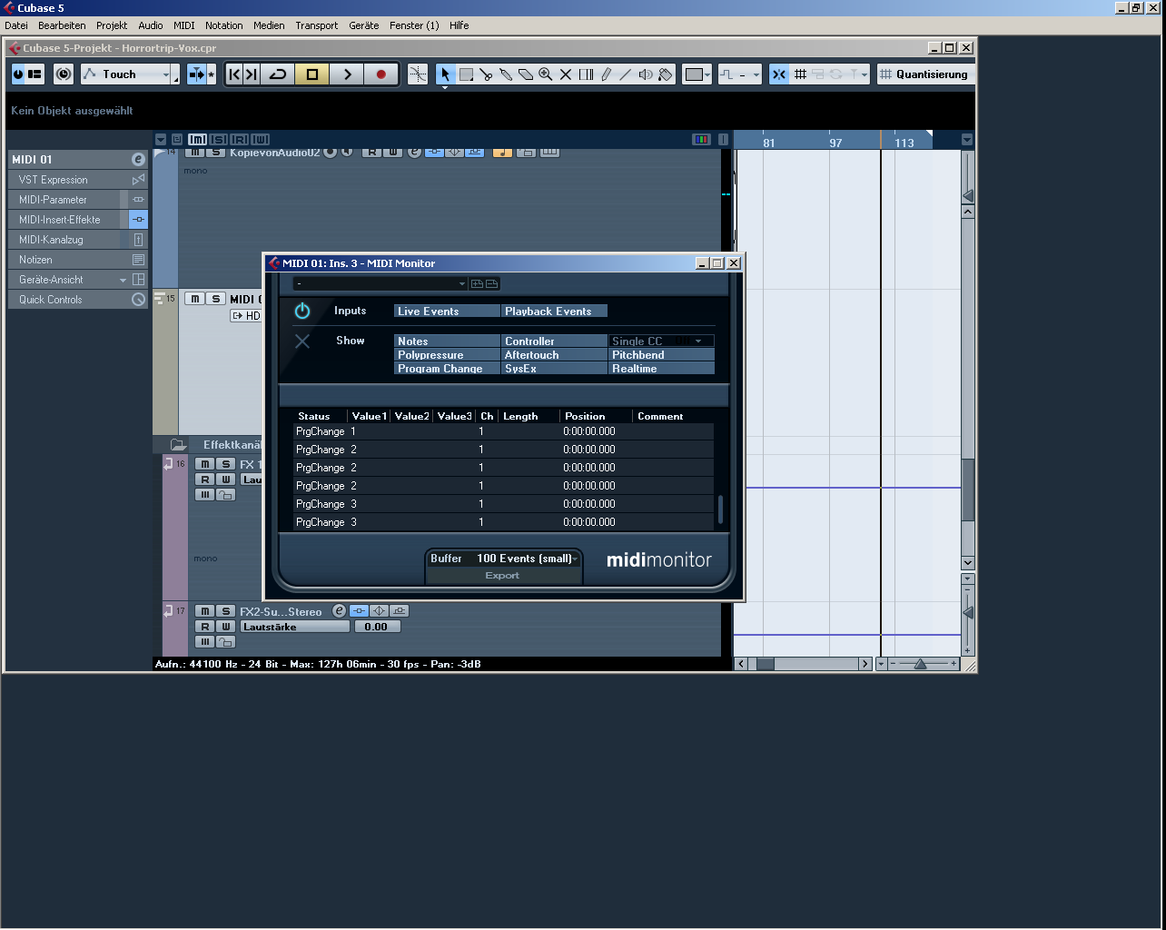This screenshot has height=930, width=1166.
Task: Expand the MIDI-Kanalzug inspector section
Action: [78, 240]
